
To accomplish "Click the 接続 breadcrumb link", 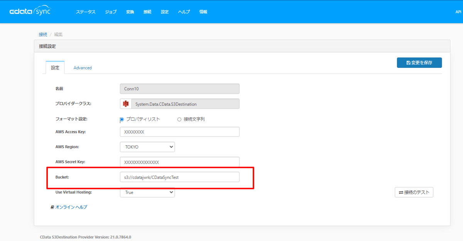I will [43, 34].
